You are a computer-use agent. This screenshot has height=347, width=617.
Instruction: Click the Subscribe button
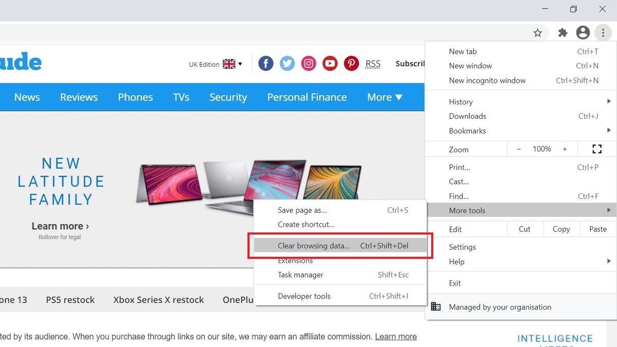(411, 63)
